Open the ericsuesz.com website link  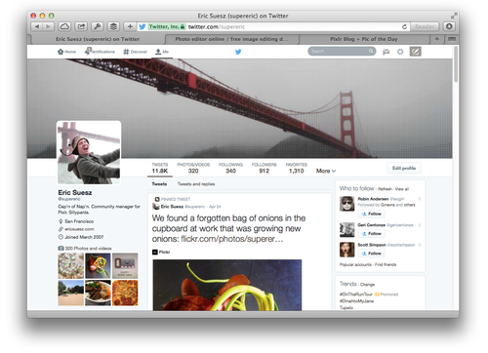click(79, 229)
